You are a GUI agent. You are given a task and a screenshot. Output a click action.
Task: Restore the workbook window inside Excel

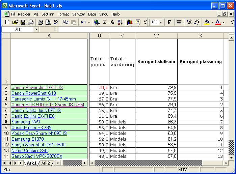pos(225,14)
